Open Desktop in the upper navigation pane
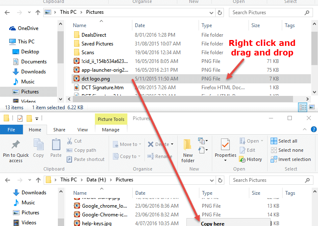Viewport: 318px width, 226px height. (25, 52)
